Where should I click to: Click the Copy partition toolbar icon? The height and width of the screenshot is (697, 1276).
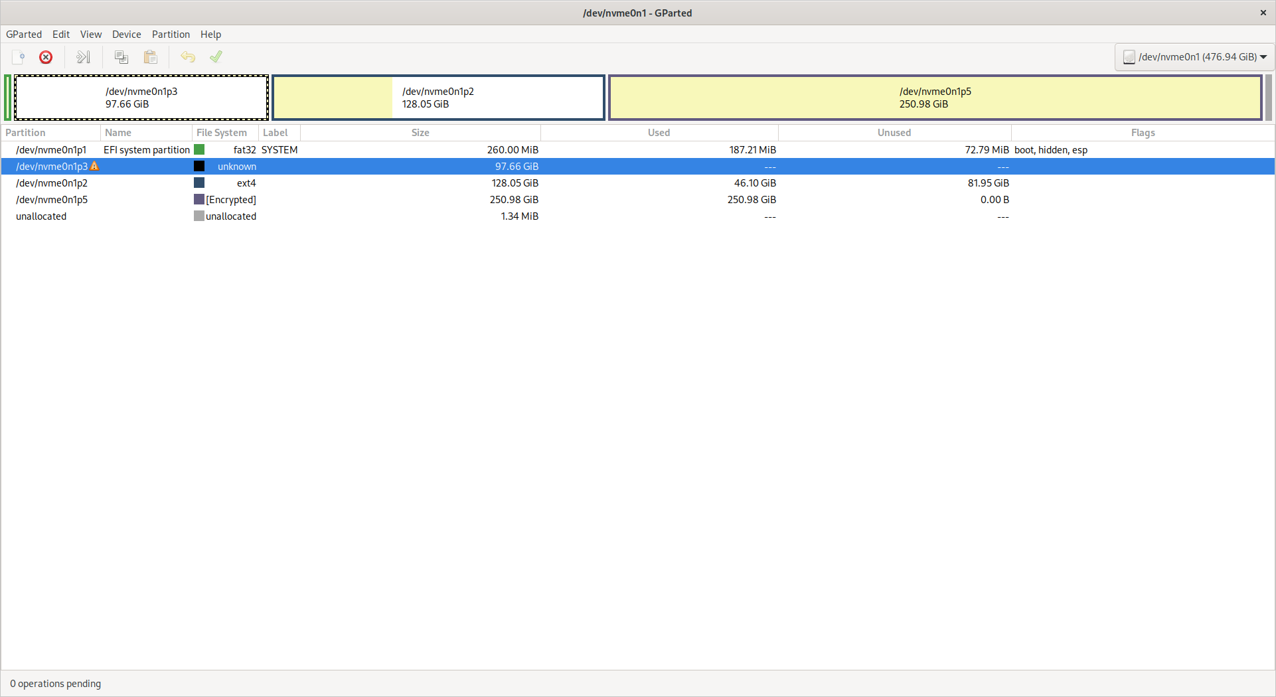point(121,57)
